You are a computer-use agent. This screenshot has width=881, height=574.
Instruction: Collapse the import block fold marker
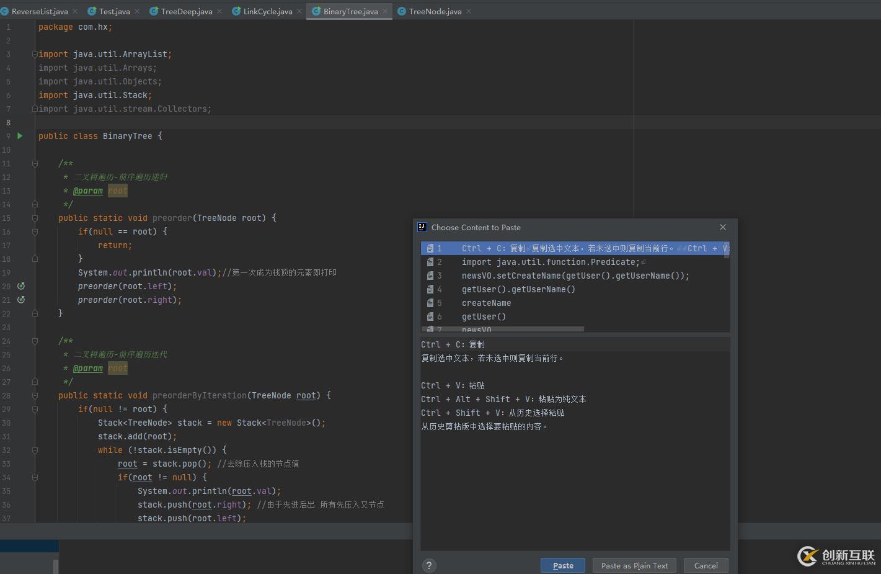pos(35,55)
